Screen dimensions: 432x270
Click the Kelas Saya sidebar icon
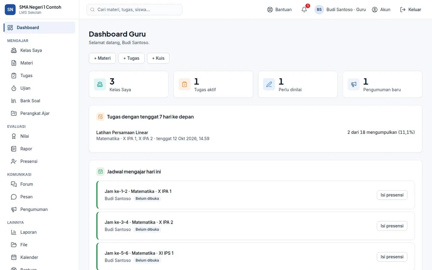14,50
